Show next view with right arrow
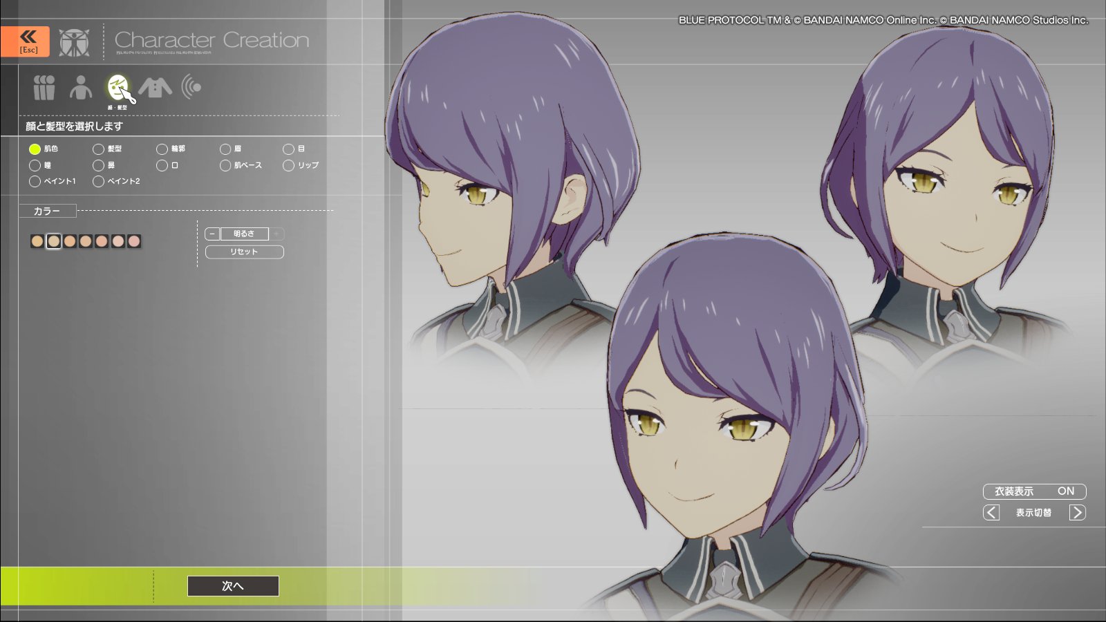Viewport: 1106px width, 622px height. coord(1077,513)
